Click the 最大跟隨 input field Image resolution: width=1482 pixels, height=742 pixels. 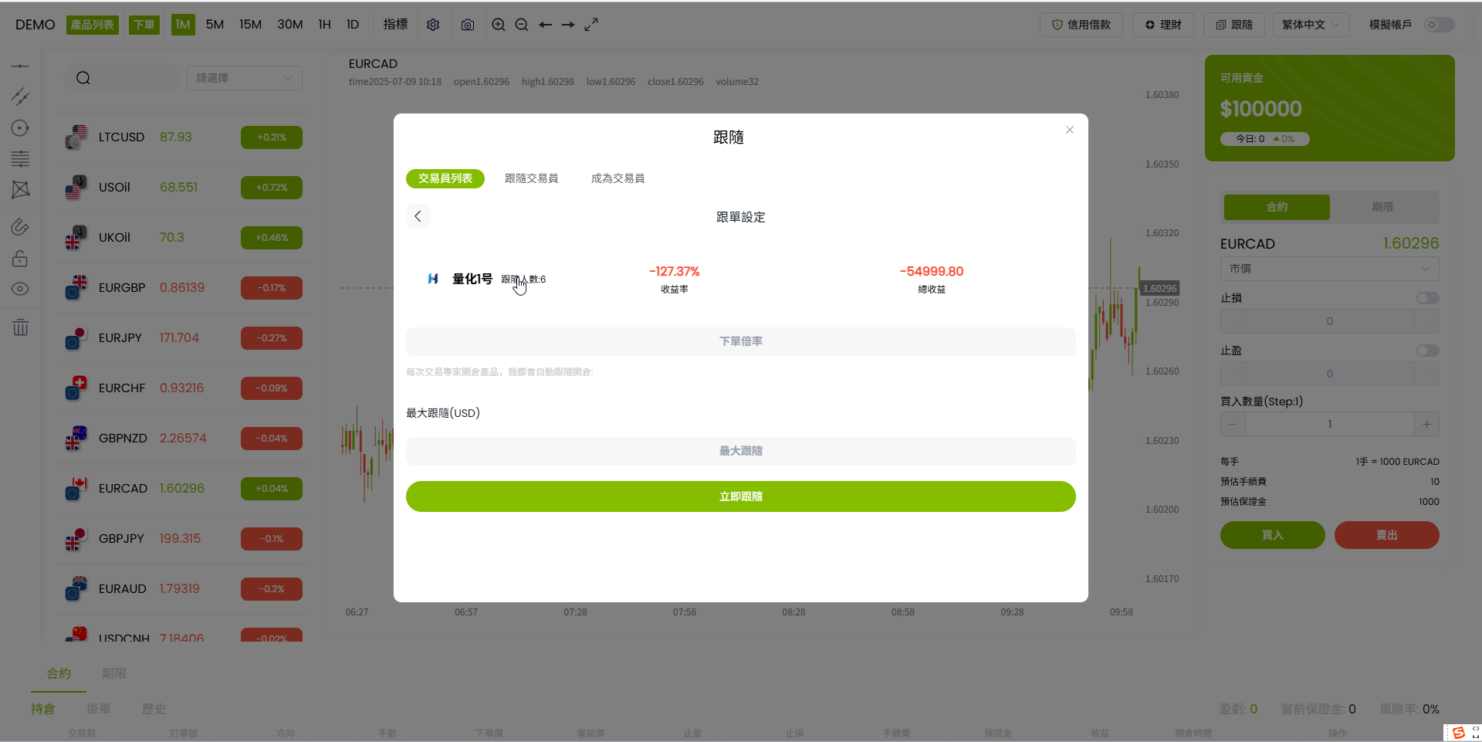pyautogui.click(x=740, y=451)
